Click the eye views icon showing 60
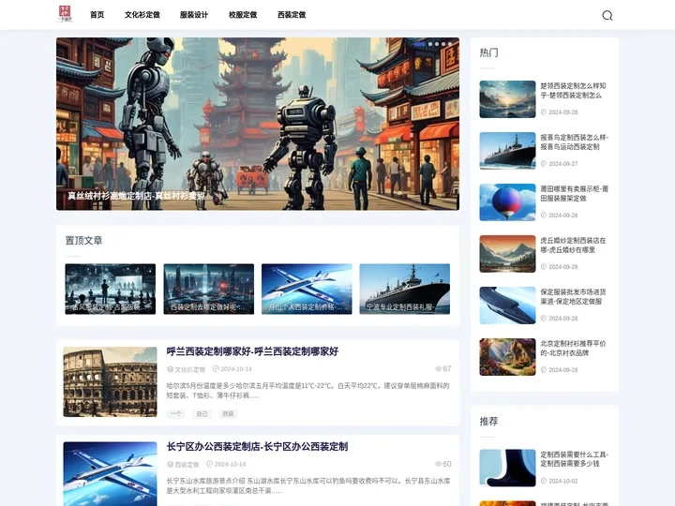 [x=438, y=464]
